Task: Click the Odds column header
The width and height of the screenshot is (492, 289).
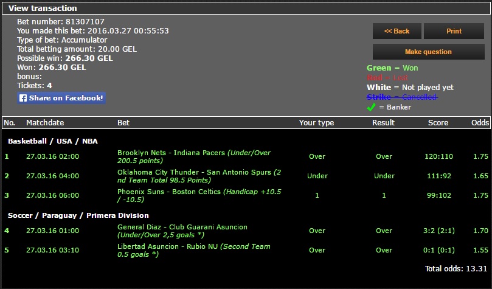Action: pos(480,123)
